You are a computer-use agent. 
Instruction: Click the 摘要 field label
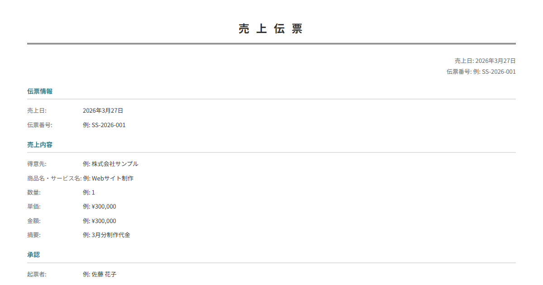tap(34, 235)
